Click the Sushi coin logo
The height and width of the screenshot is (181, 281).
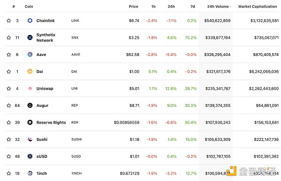pyautogui.click(x=30, y=139)
